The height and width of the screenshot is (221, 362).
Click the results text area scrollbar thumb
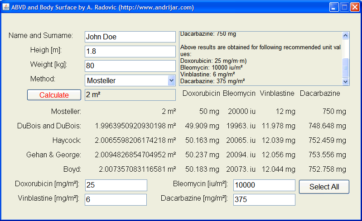point(346,68)
